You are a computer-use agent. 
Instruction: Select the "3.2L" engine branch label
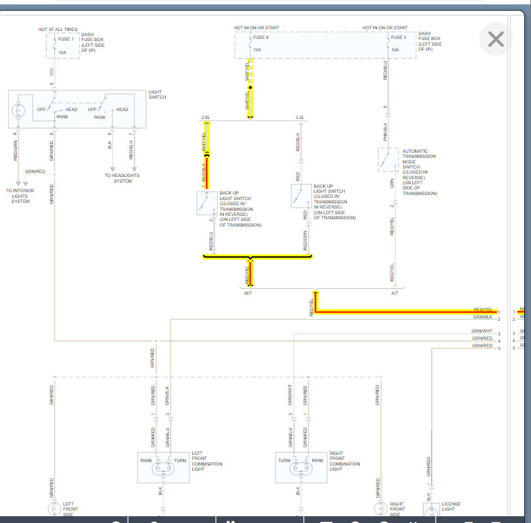(300, 117)
